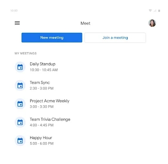Screen dimensions: 168x164
Task: Open the profile avatar picture
Action: click(x=152, y=23)
